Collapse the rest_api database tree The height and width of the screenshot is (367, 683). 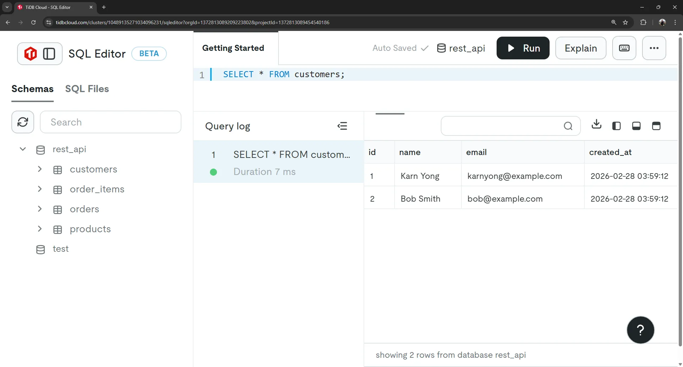[23, 149]
